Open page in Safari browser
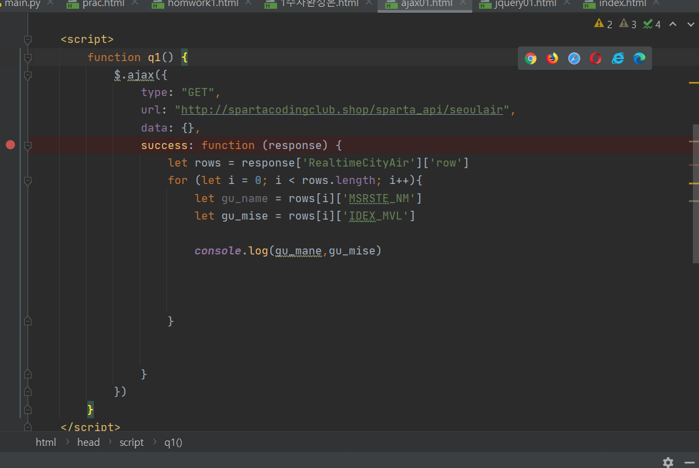699x468 pixels. [574, 58]
